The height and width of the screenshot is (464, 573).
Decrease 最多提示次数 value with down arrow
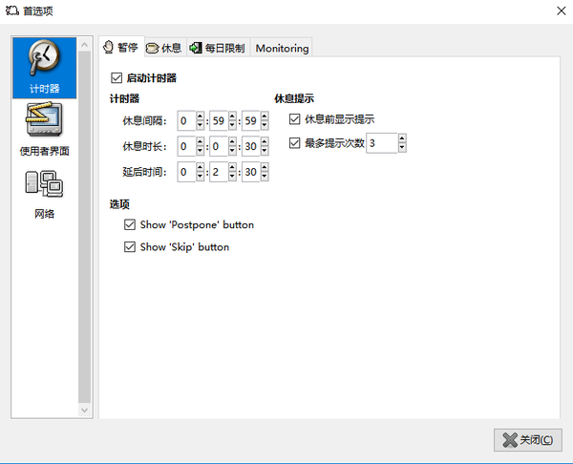pyautogui.click(x=402, y=148)
